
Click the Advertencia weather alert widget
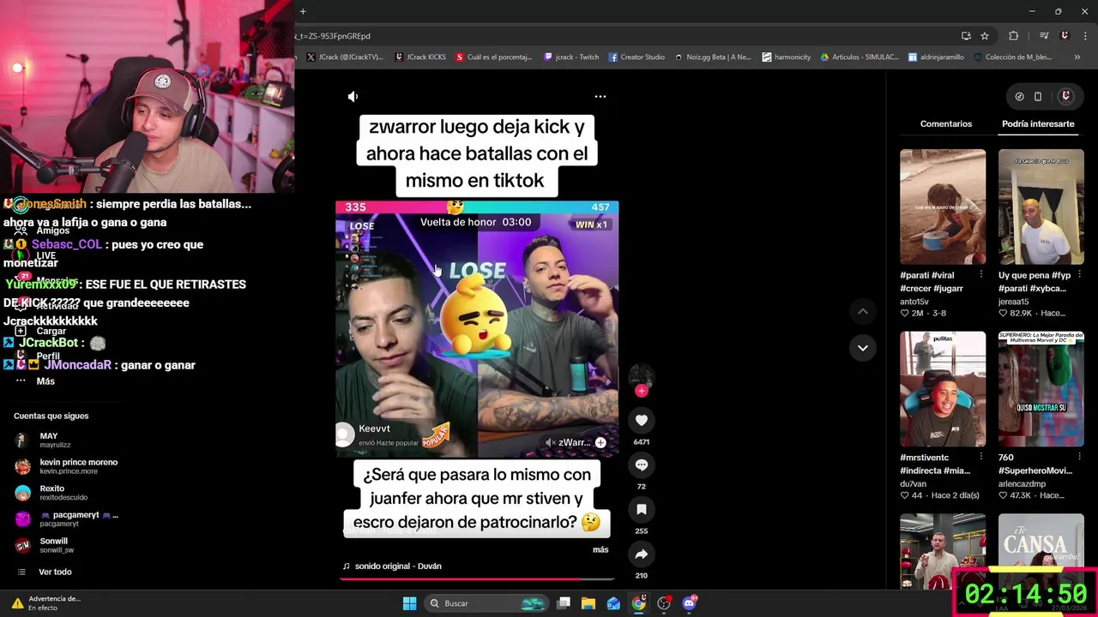click(x=47, y=603)
